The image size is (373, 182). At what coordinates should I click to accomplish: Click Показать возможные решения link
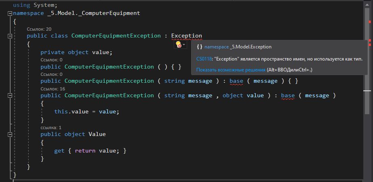tap(231, 70)
